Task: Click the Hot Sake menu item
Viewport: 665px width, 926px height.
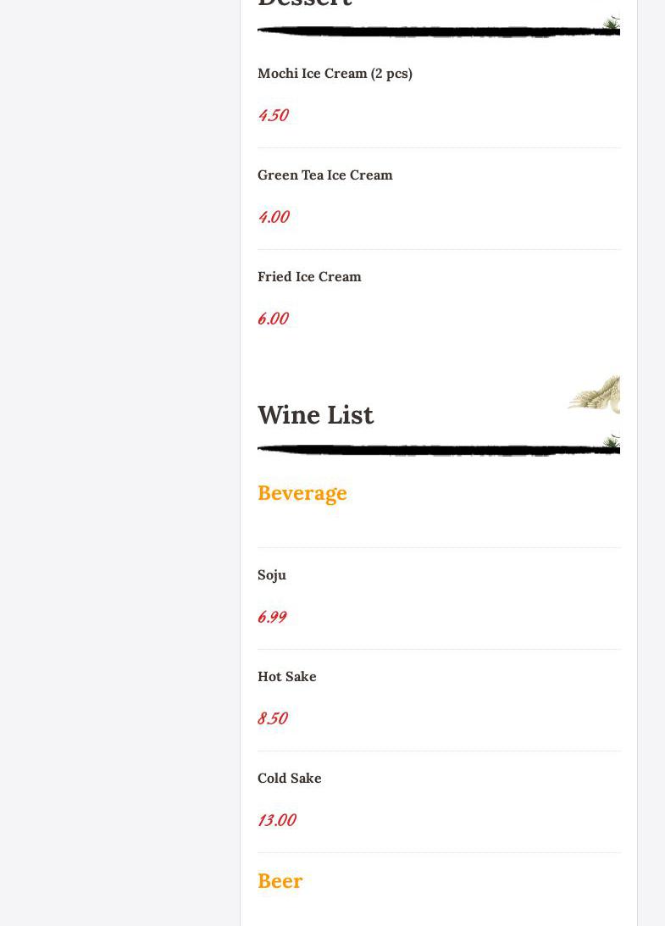Action: [286, 677]
